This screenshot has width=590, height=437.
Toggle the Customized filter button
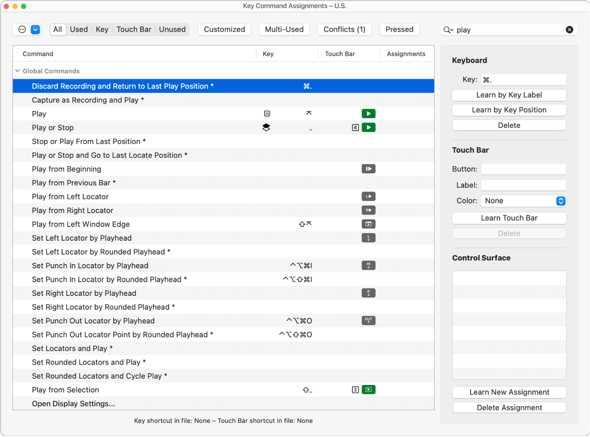click(x=224, y=30)
